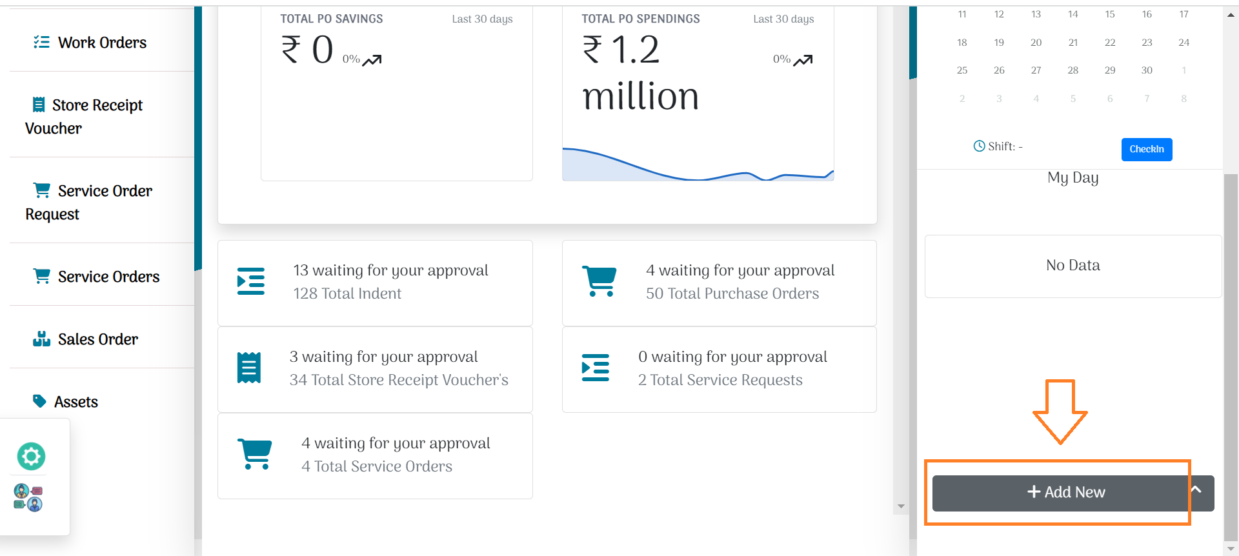
Task: Expand the chevron beside Add New
Action: tap(1196, 490)
